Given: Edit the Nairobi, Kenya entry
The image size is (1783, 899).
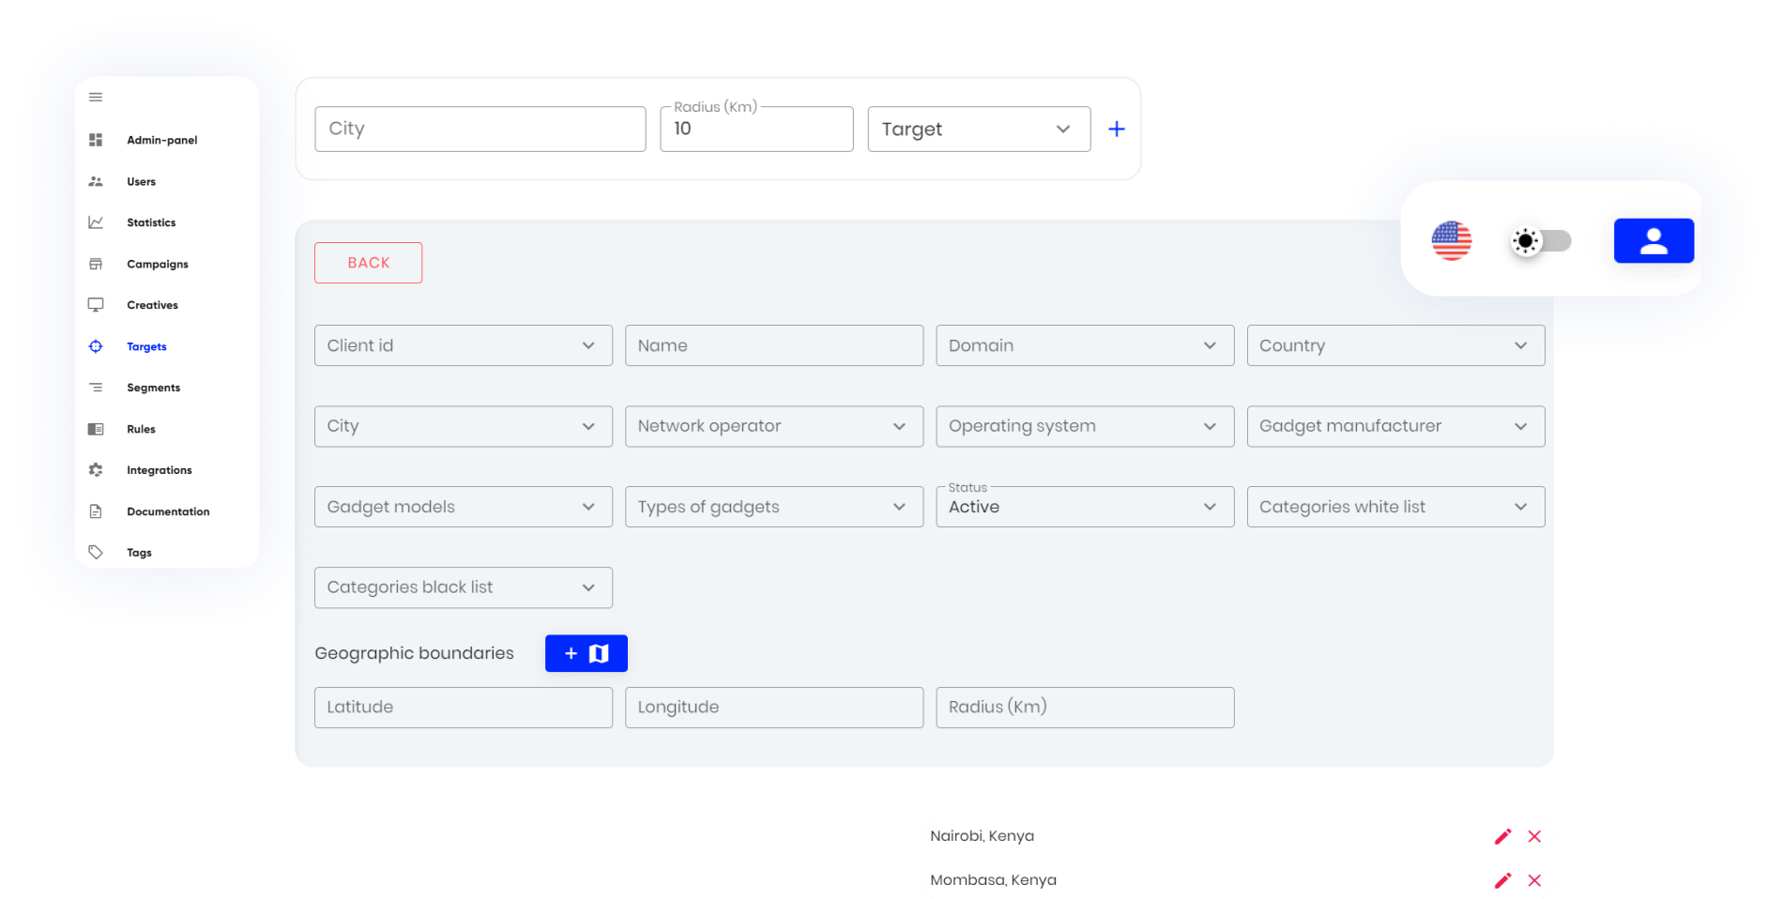Looking at the screenshot, I should (x=1502, y=836).
